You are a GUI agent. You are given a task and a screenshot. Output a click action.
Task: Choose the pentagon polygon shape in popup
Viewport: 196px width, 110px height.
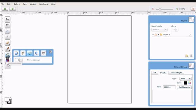coord(30,53)
